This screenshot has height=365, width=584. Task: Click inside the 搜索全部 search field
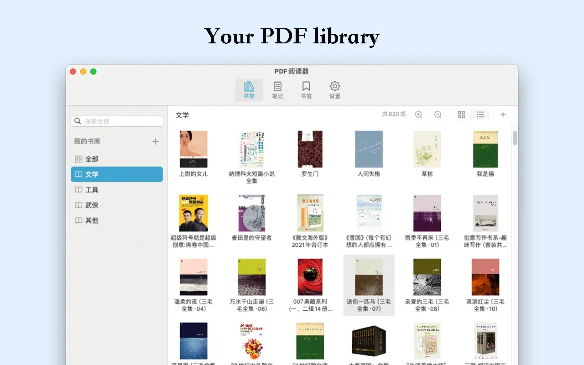116,121
